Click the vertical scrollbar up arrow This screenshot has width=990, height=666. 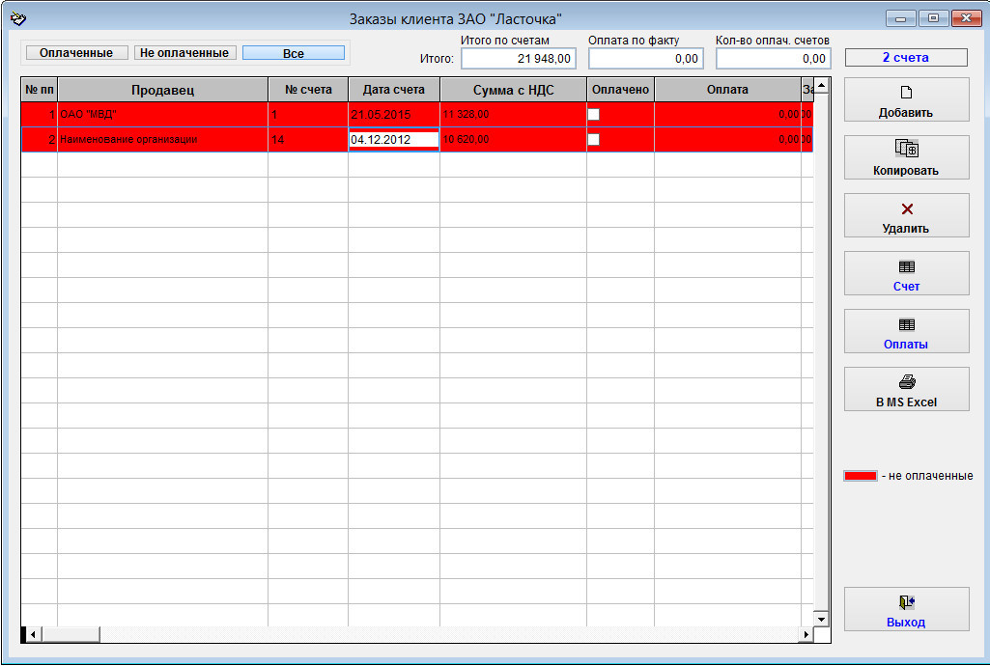pos(821,85)
